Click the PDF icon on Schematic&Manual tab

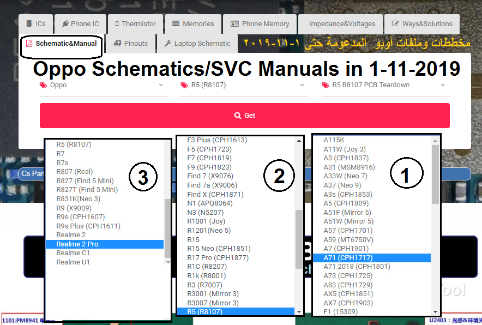coord(29,44)
